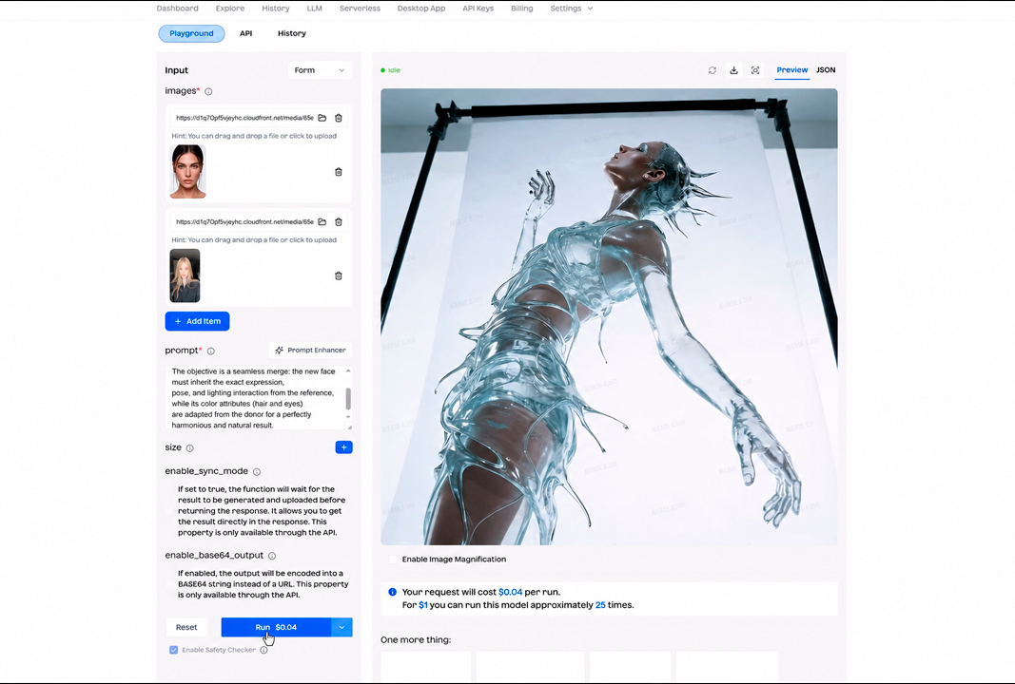This screenshot has width=1015, height=684.
Task: Open the Prompt Enhancer button
Action: (310, 351)
